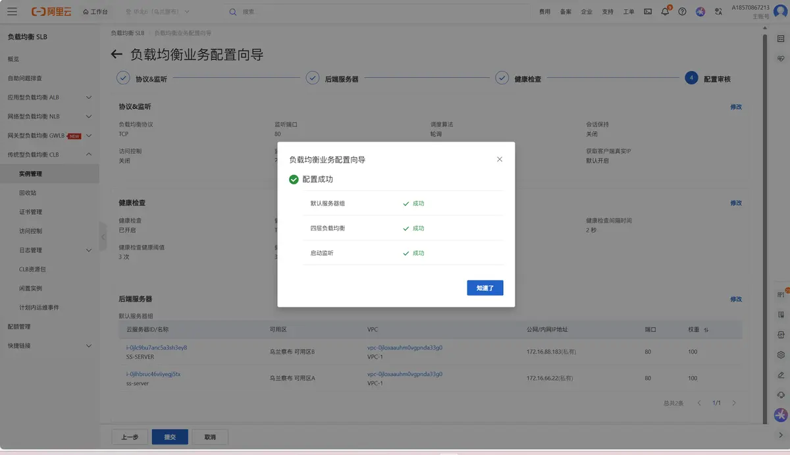This screenshot has width=790, height=455.
Task: Click 修改 for the 协议&监听 section
Action: [736, 107]
